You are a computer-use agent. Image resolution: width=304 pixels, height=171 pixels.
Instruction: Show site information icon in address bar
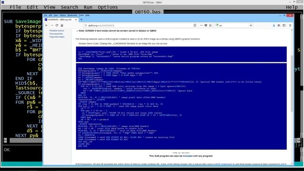coord(85,25)
